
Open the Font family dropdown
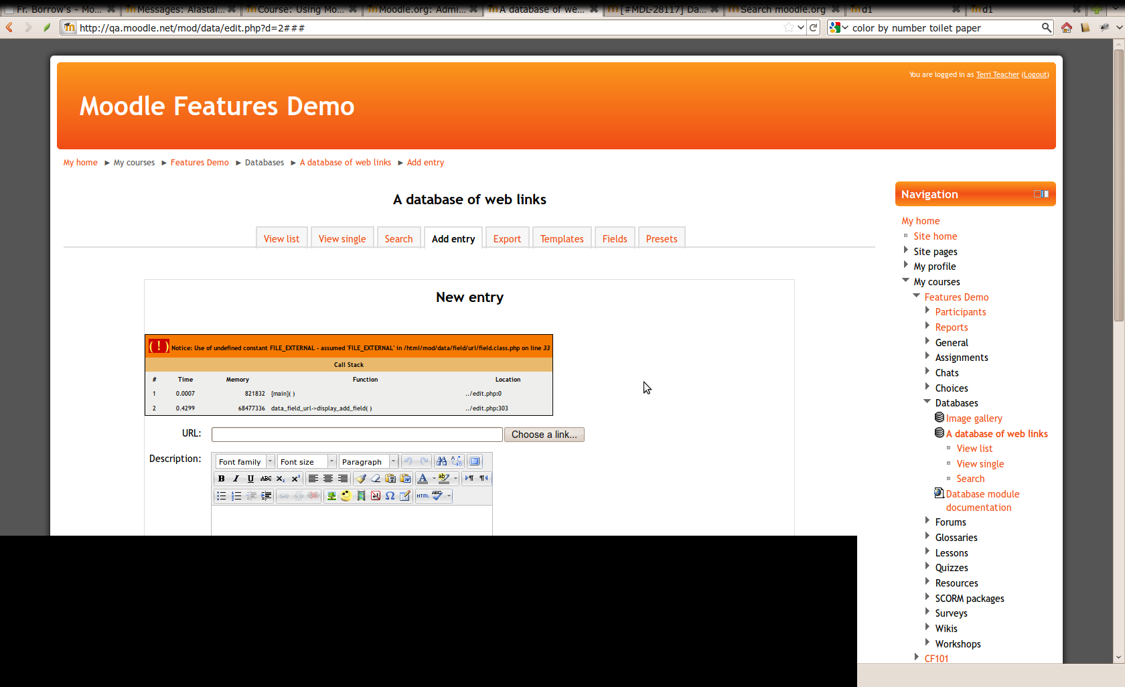pos(245,461)
